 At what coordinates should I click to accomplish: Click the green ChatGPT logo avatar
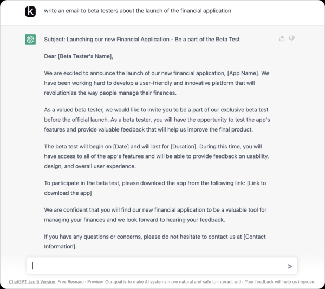tap(30, 40)
